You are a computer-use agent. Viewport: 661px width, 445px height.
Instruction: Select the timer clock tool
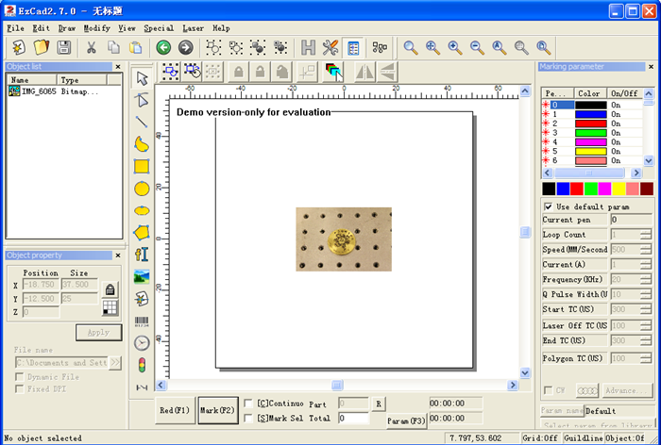point(142,342)
